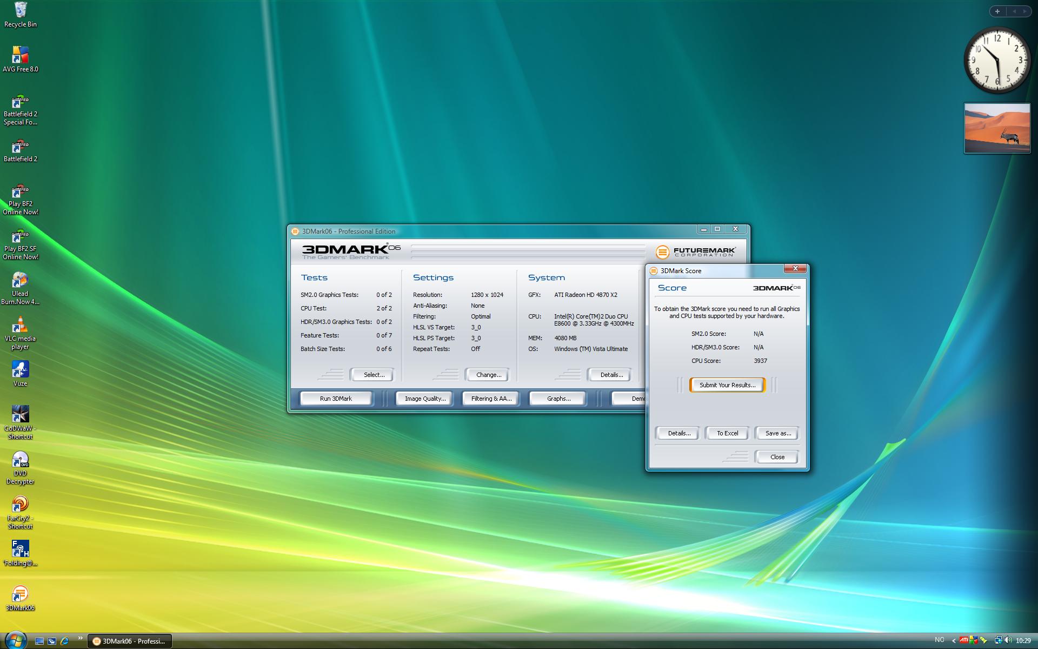The image size is (1038, 649).
Task: Launch VLC media player shortcut
Action: [21, 334]
